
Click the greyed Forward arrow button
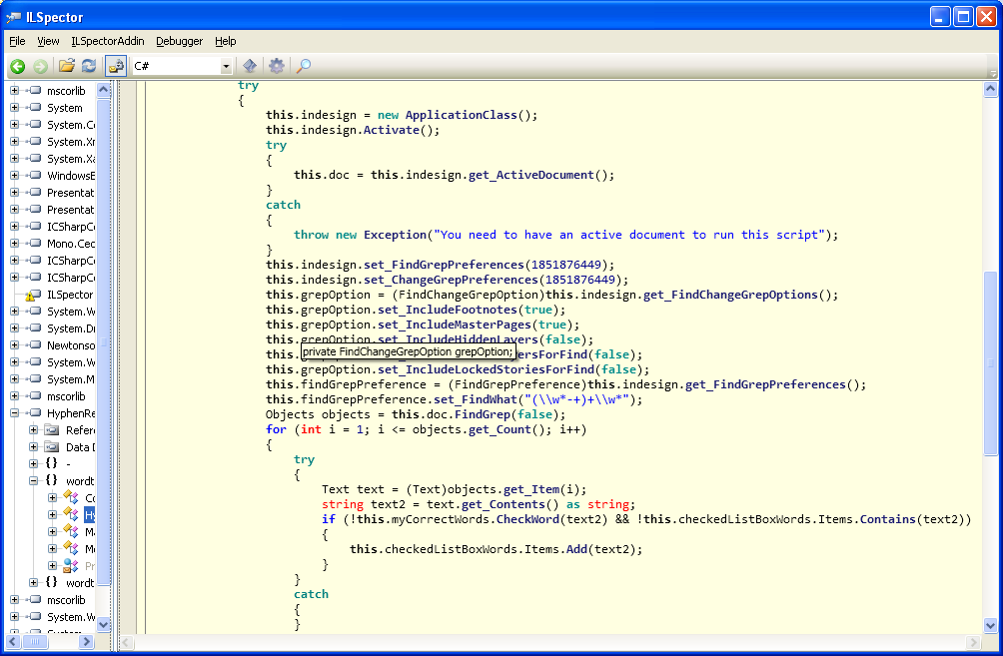(40, 66)
